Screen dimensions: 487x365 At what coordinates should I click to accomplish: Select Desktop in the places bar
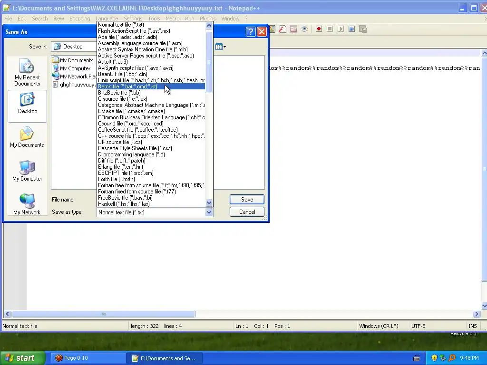[x=27, y=106]
